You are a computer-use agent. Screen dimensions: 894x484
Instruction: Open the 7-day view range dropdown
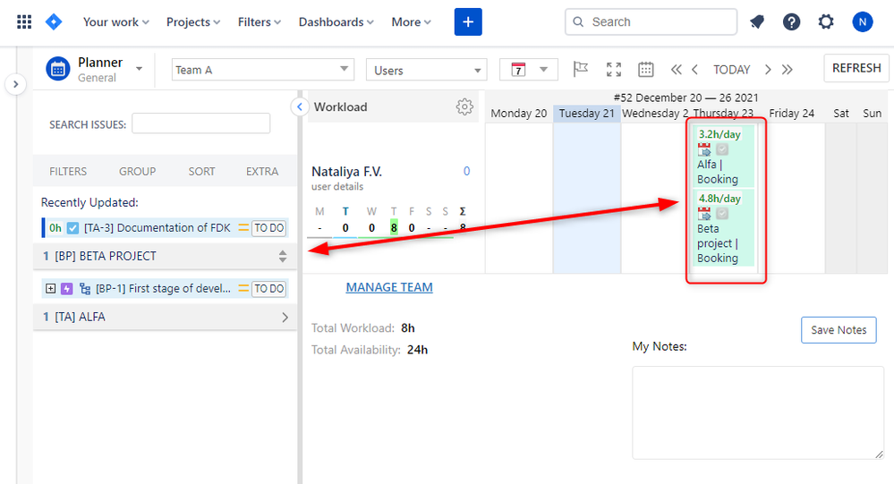coord(529,70)
